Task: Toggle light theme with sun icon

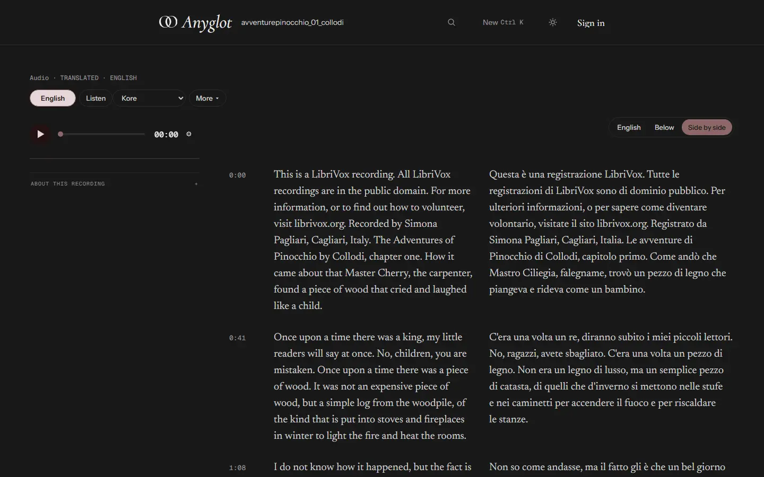Action: point(553,22)
